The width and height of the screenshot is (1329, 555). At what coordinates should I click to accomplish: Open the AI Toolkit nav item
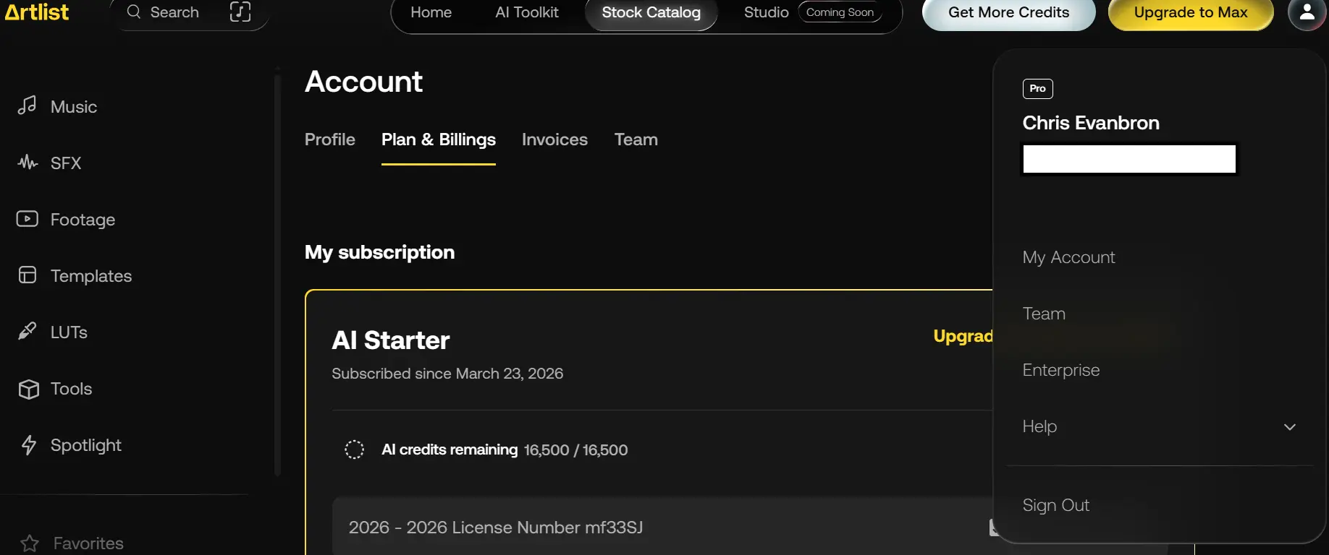(527, 12)
